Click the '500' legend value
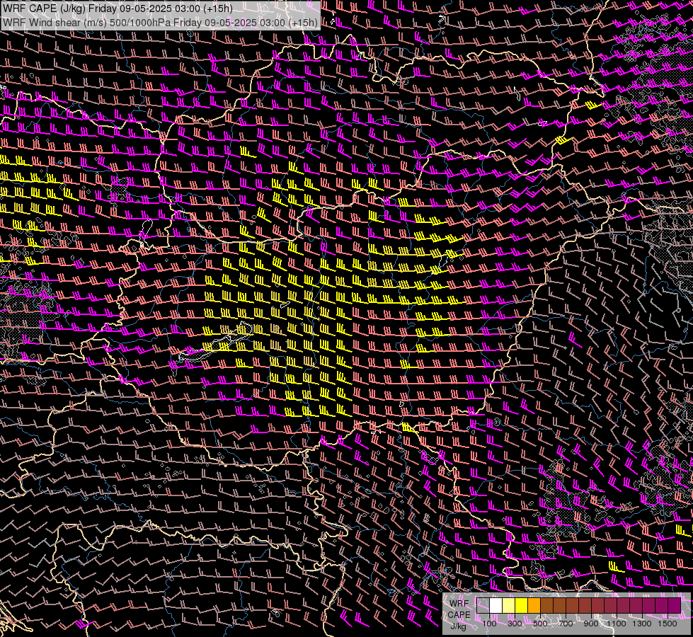Screen dimensions: 693x637 (x=540, y=624)
